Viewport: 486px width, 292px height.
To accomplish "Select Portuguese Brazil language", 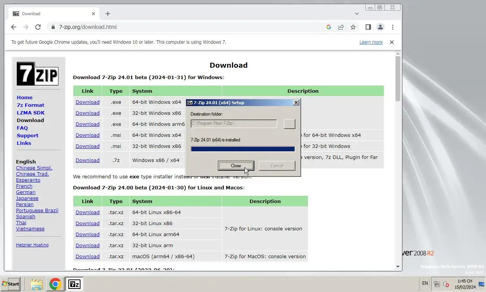I will (37, 211).
